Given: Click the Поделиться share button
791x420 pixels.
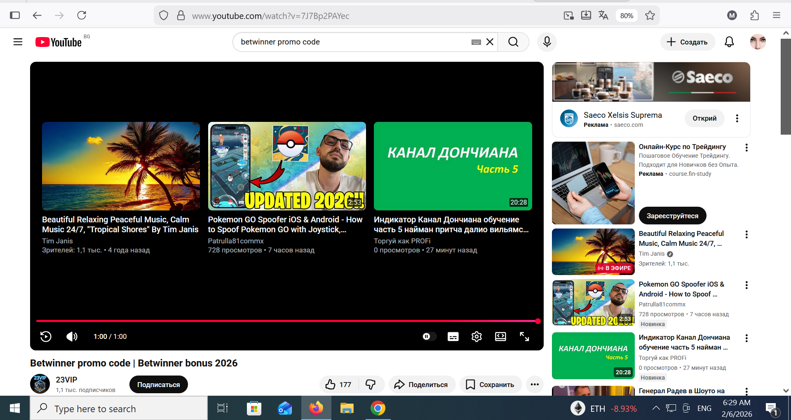Looking at the screenshot, I should pyautogui.click(x=421, y=385).
